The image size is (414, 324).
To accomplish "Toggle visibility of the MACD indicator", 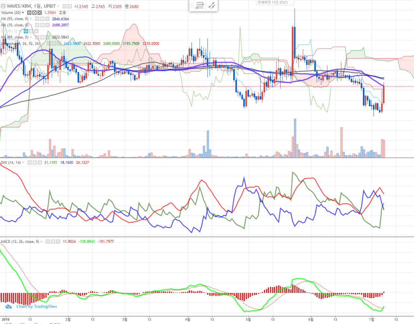I will tap(48, 242).
